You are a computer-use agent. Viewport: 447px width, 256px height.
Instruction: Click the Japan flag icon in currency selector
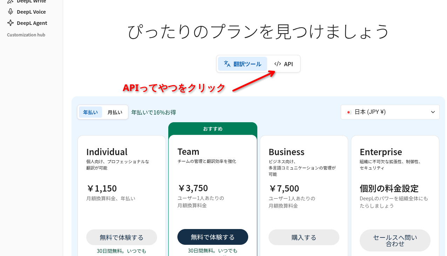pyautogui.click(x=348, y=112)
